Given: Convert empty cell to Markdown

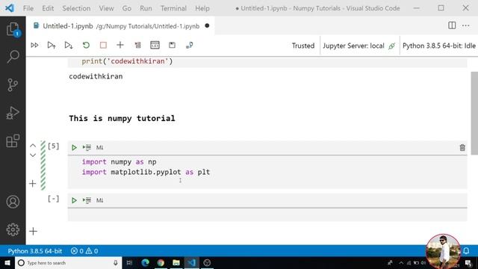Looking at the screenshot, I should [x=99, y=200].
